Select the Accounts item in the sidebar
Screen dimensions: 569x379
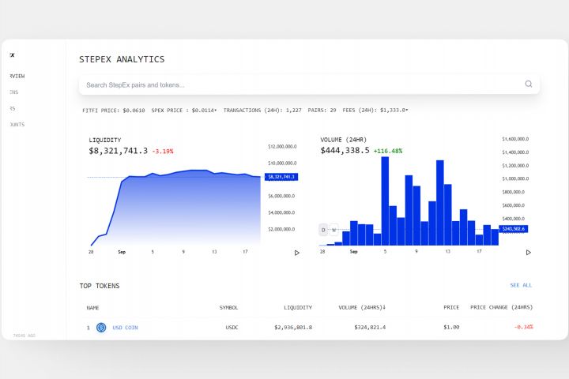pos(17,125)
